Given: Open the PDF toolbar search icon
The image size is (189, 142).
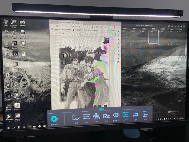Looking at the screenshot, I should (x=105, y=35).
